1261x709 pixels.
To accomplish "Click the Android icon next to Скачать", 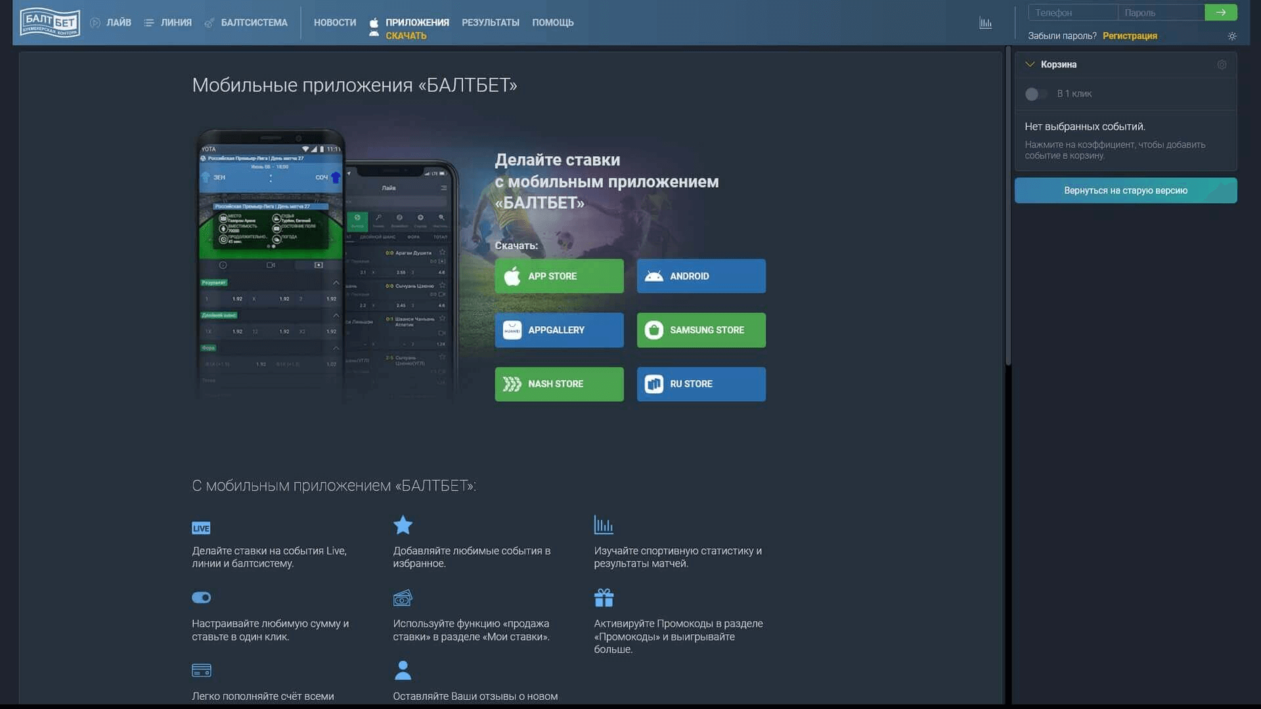I will tap(374, 34).
